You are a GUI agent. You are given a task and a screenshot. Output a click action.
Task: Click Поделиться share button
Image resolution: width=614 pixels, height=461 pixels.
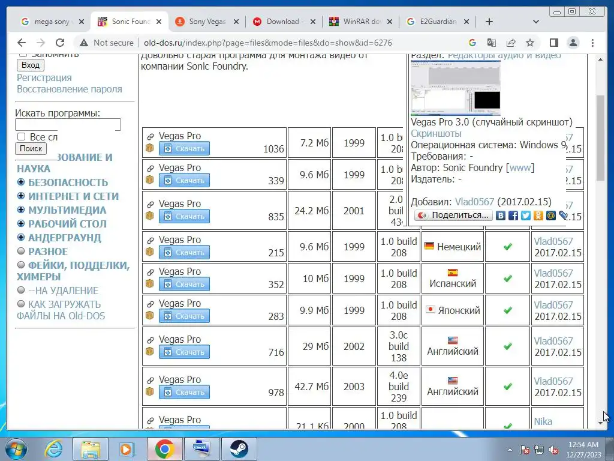coord(454,215)
